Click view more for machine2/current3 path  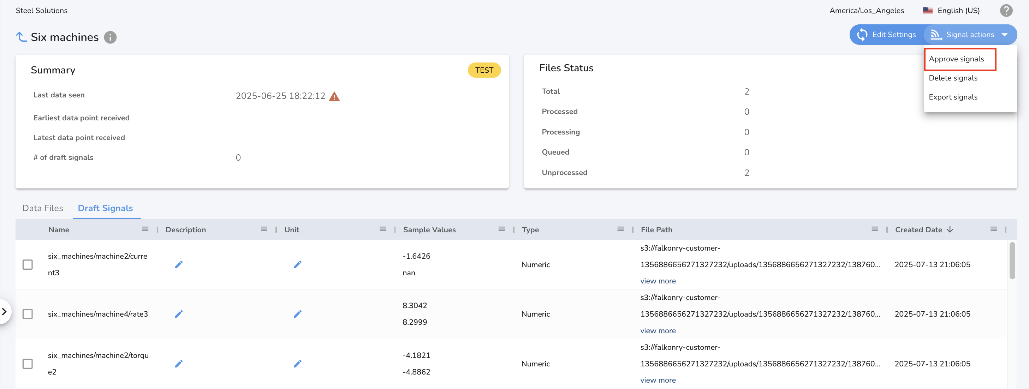click(x=658, y=281)
